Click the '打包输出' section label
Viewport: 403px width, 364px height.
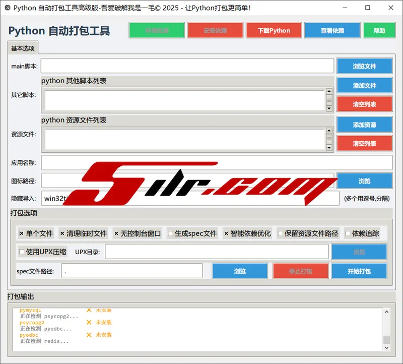pos(21,296)
